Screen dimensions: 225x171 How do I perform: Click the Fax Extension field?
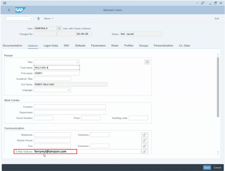coord(100,146)
